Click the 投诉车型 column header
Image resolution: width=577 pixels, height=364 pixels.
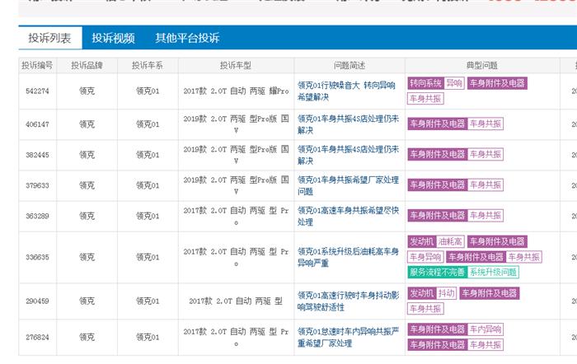coord(236,65)
